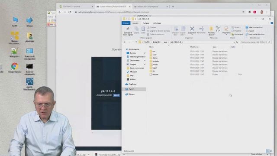Open Musique in navigation pane
The height and width of the screenshot is (156, 277).
click(133, 71)
